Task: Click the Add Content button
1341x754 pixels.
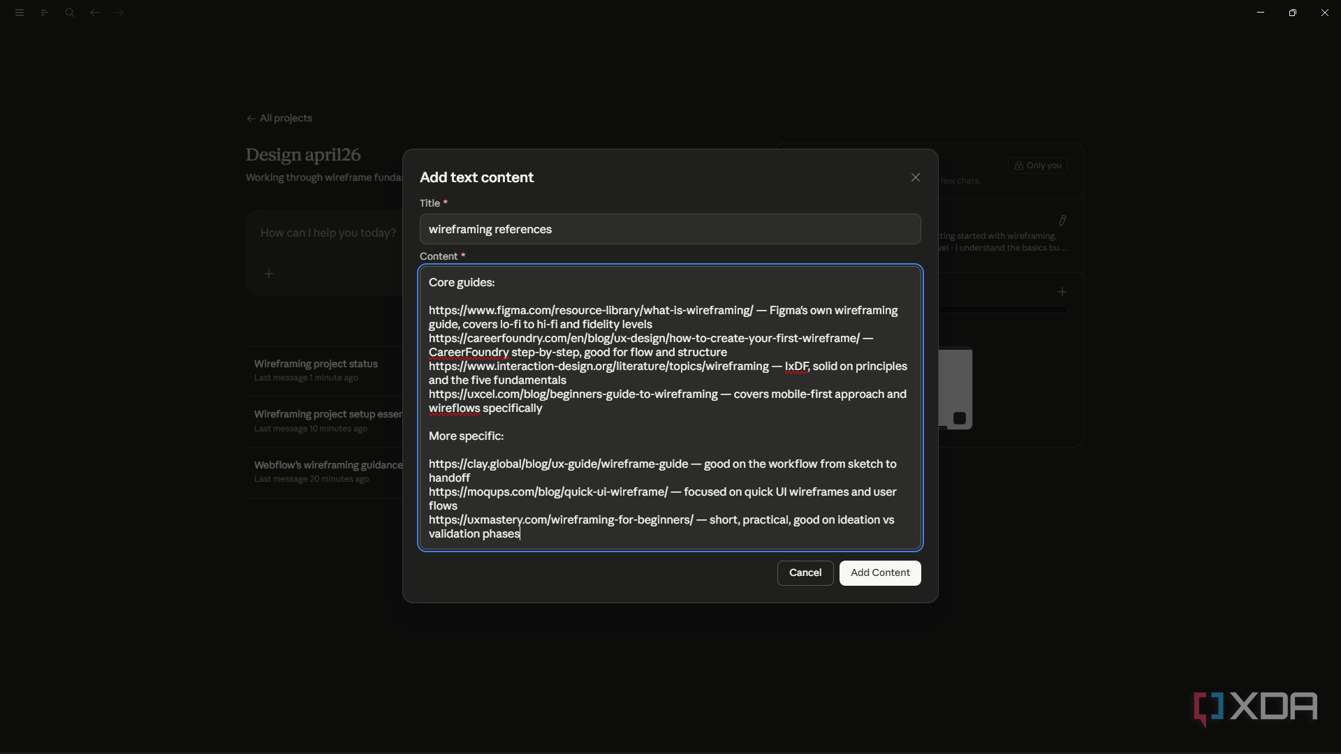Action: coord(880,572)
